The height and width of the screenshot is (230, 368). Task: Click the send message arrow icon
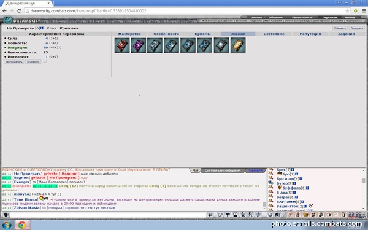pyautogui.click(x=210, y=214)
